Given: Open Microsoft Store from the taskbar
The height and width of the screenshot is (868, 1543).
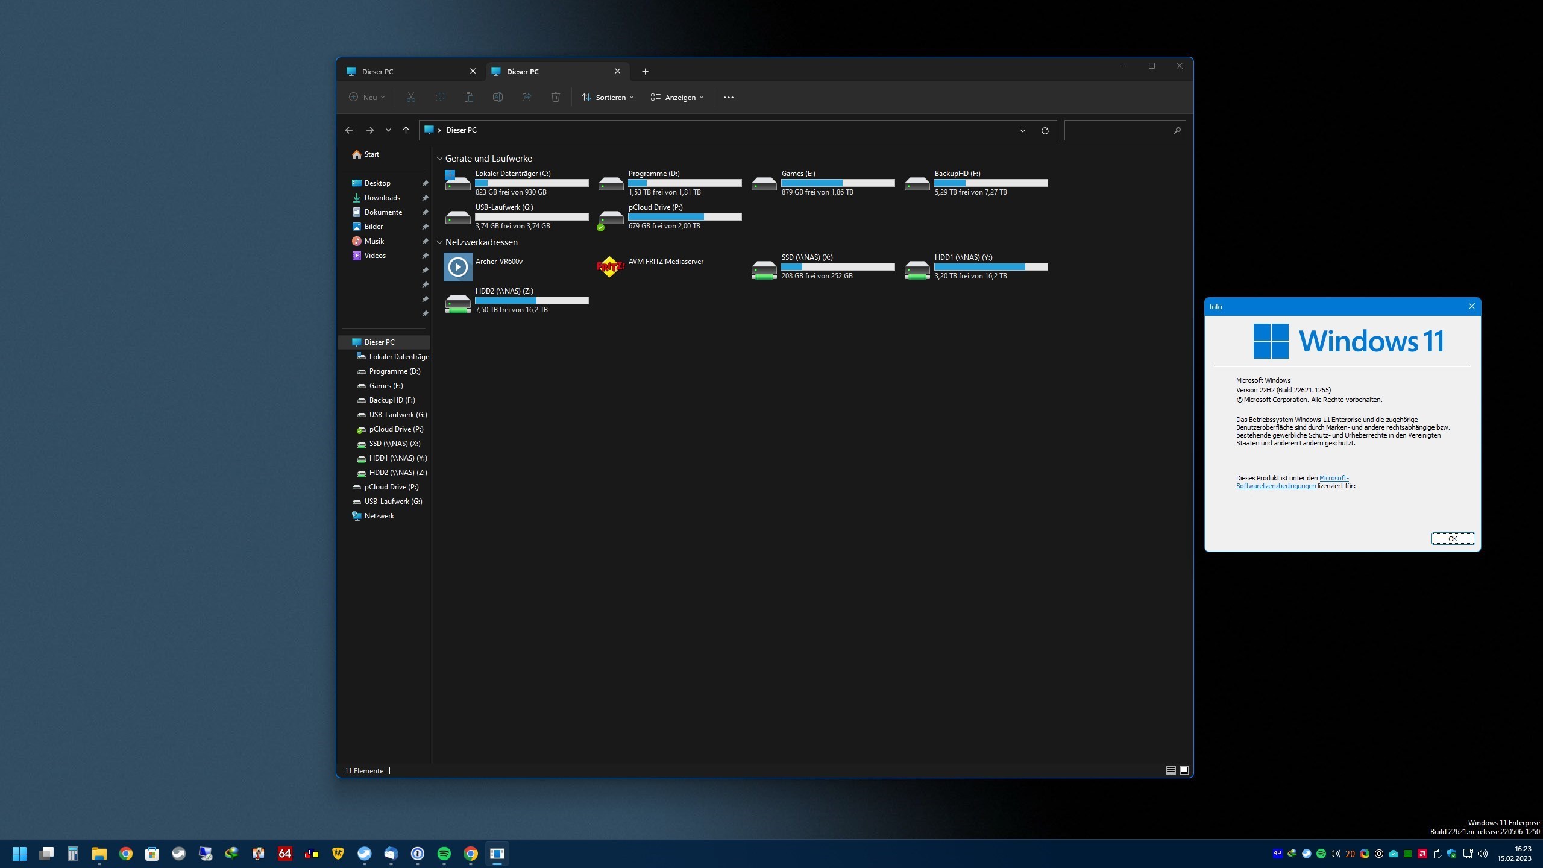Looking at the screenshot, I should pos(152,854).
